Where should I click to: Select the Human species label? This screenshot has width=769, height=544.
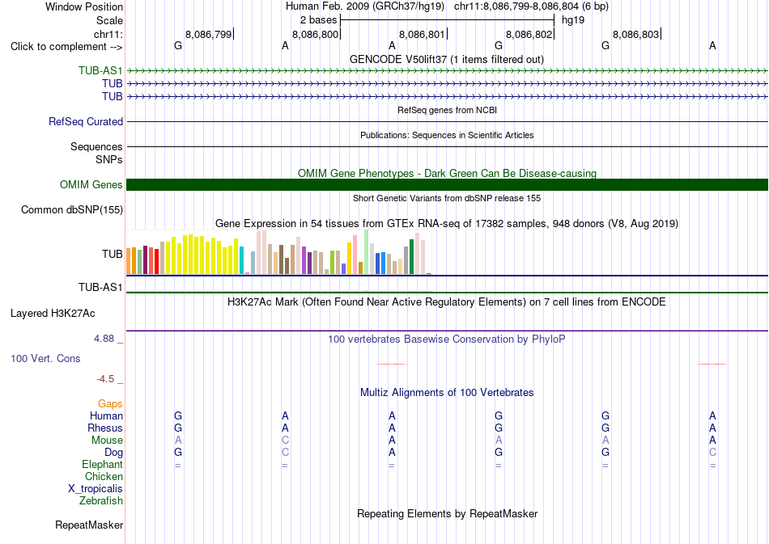click(106, 415)
